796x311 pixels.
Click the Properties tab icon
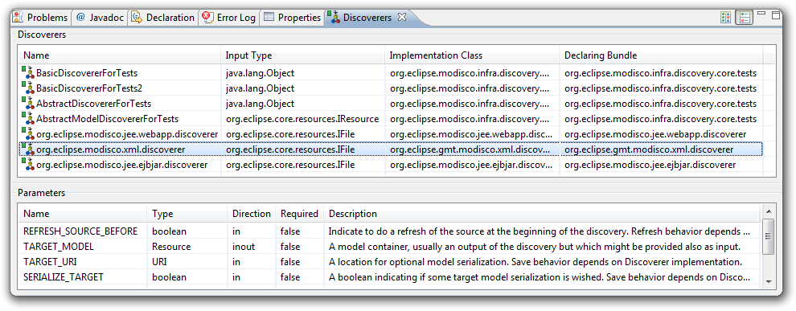click(x=269, y=17)
